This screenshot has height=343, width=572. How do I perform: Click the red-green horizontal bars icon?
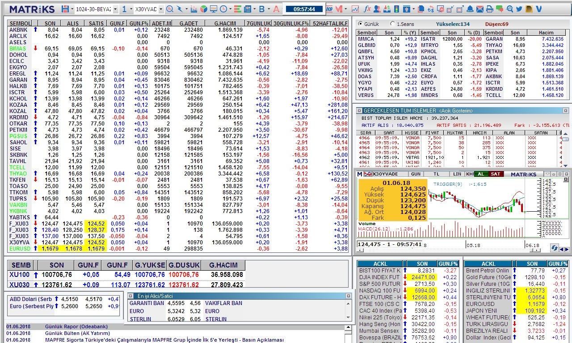coord(237,9)
